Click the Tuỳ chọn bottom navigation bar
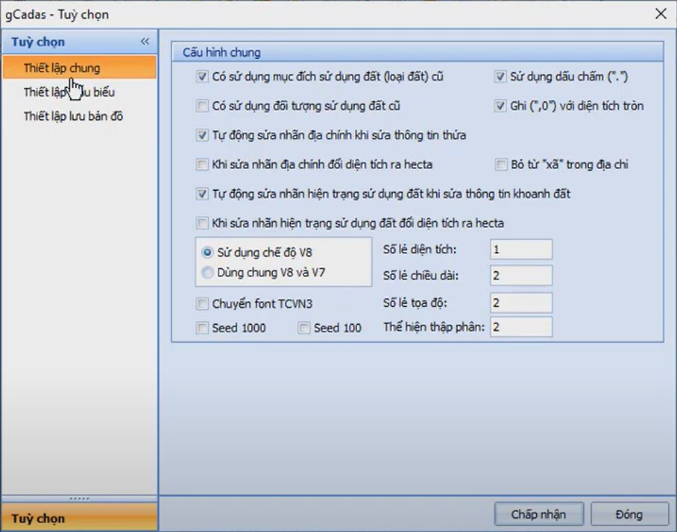This screenshot has width=677, height=532. coord(79,518)
